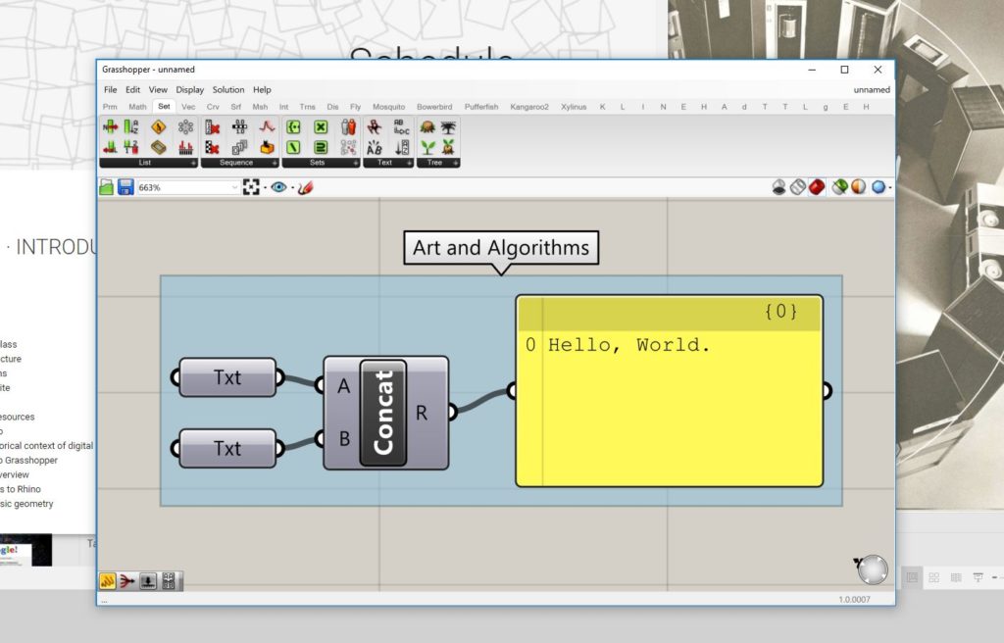Click the Concat component on canvas
This screenshot has height=643, width=1004.
point(384,413)
